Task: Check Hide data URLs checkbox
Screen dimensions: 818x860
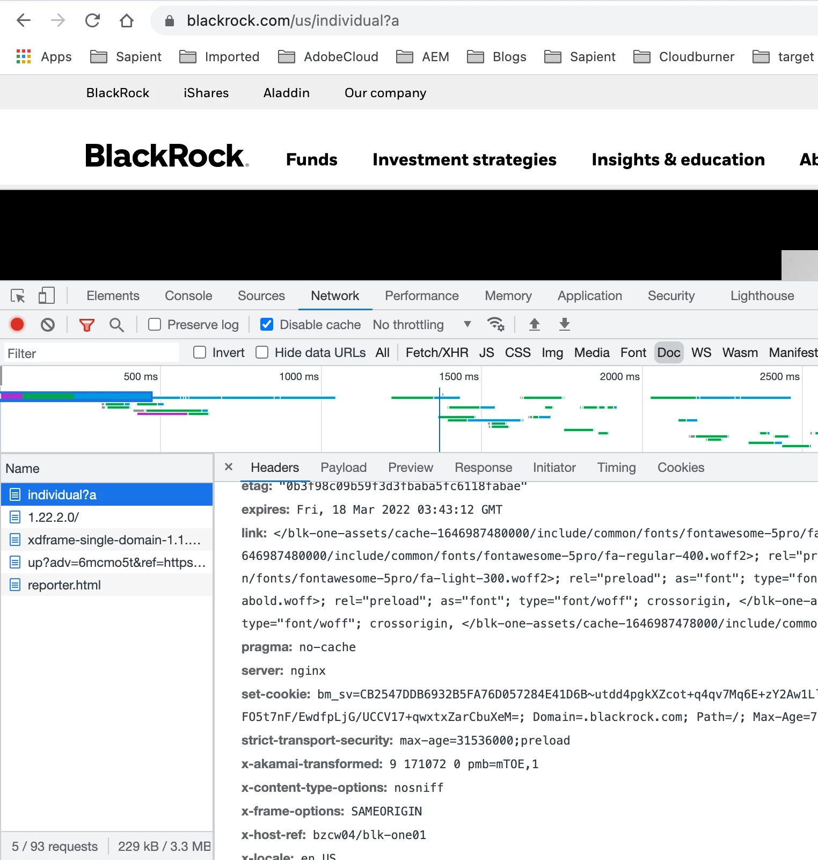Action: 262,352
